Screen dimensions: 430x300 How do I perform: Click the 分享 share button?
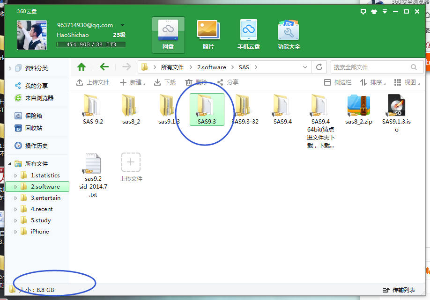[228, 82]
